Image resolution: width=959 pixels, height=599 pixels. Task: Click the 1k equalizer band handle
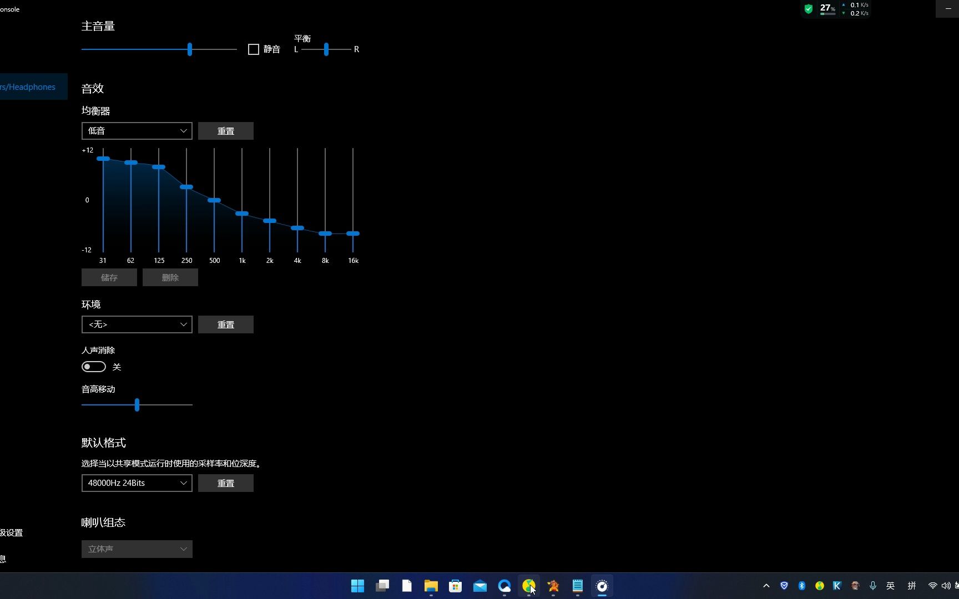point(242,214)
